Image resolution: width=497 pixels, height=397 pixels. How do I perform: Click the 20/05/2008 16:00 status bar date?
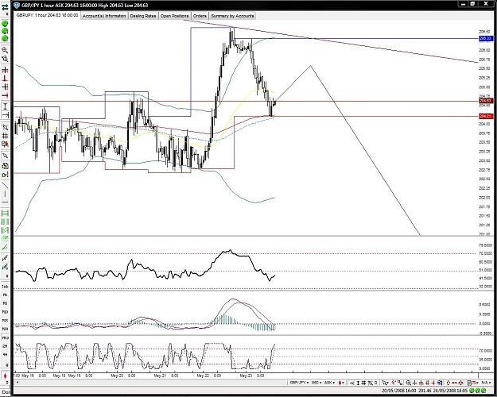[x=399, y=391]
